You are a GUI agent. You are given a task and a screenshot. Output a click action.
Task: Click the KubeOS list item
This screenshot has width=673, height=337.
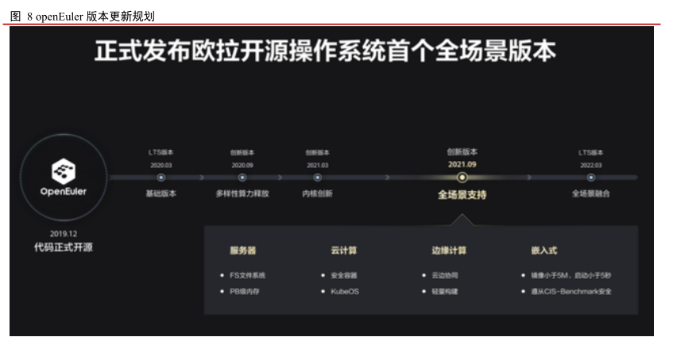coord(345,292)
